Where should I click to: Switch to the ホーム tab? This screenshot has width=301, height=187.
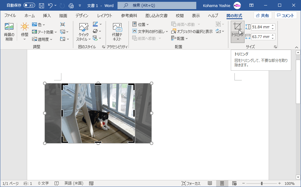pyautogui.click(x=30, y=16)
